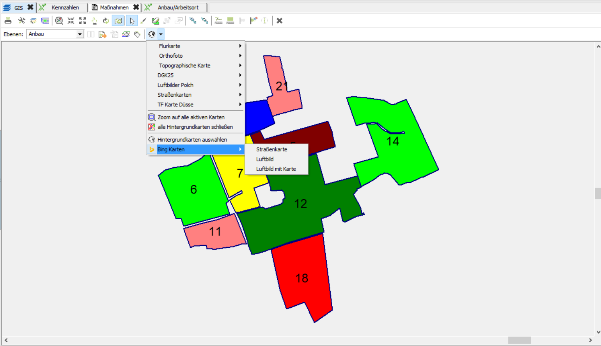Close the Maßnahmen tab
601x346 pixels.
coord(136,7)
